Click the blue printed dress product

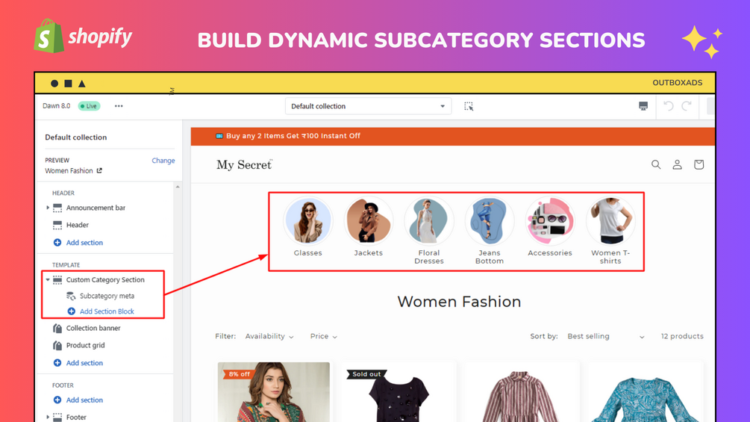tap(646, 392)
